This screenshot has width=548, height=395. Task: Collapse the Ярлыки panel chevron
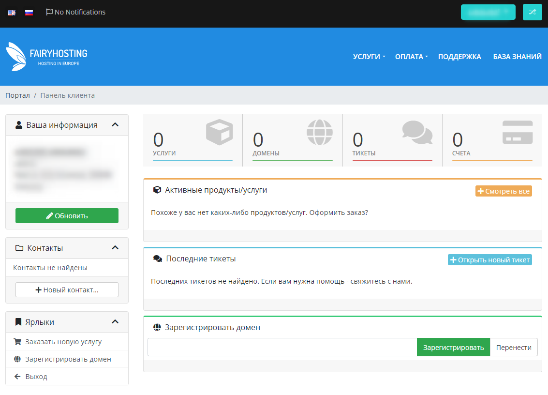pos(115,322)
